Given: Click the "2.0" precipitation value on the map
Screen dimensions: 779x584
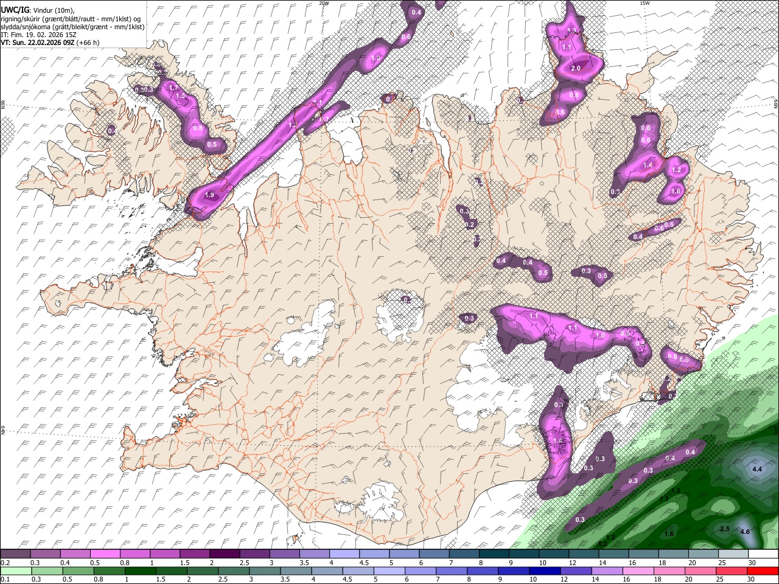Looking at the screenshot, I should [576, 68].
